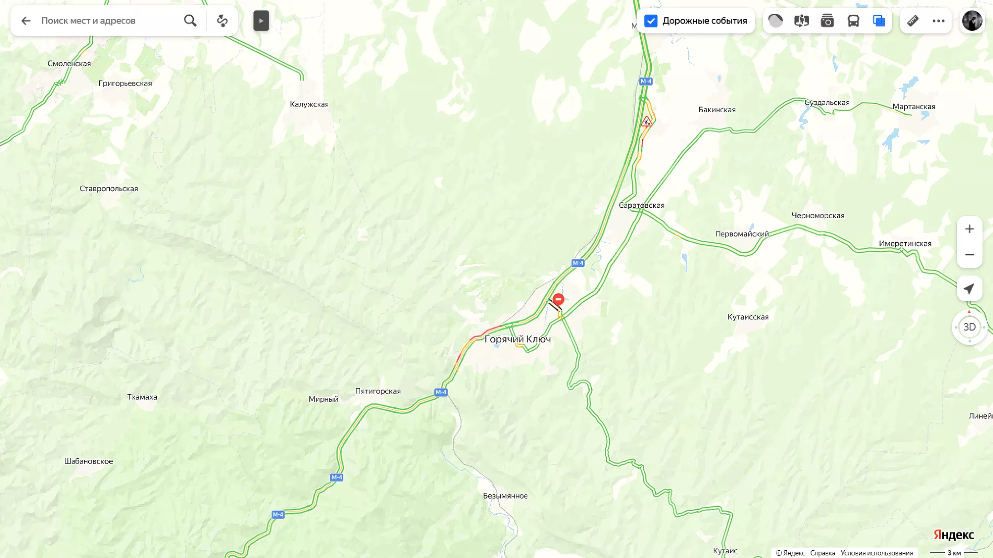993x558 pixels.
Task: Click the road closure marker
Action: pos(558,300)
